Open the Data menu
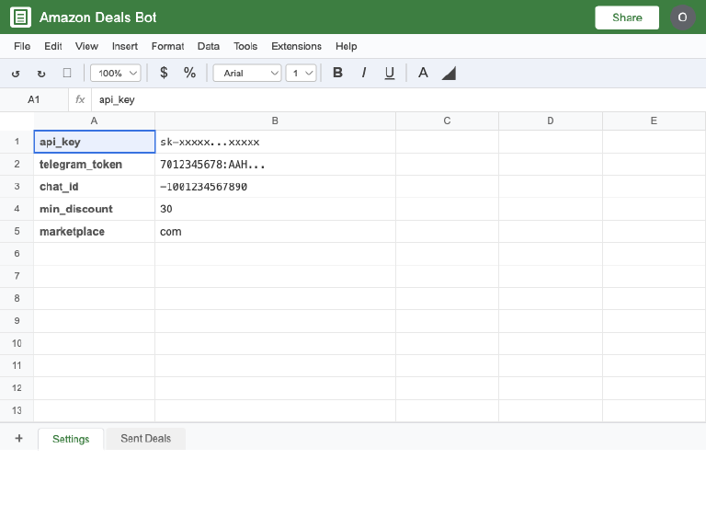 [209, 46]
